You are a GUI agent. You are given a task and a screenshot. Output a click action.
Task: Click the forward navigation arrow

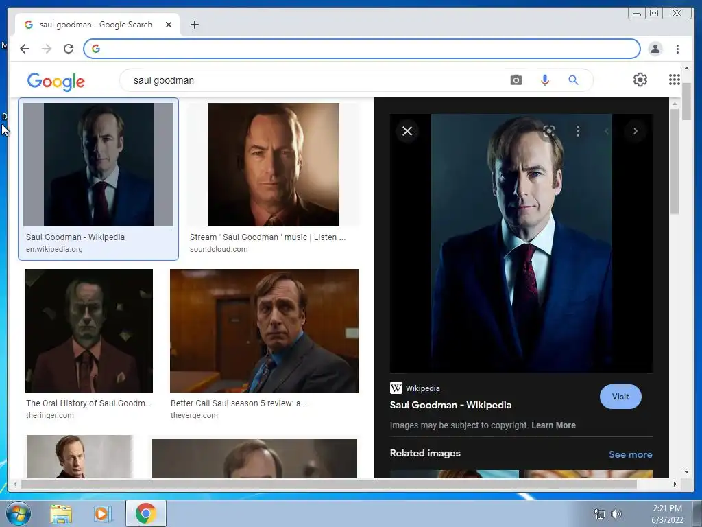(47, 49)
